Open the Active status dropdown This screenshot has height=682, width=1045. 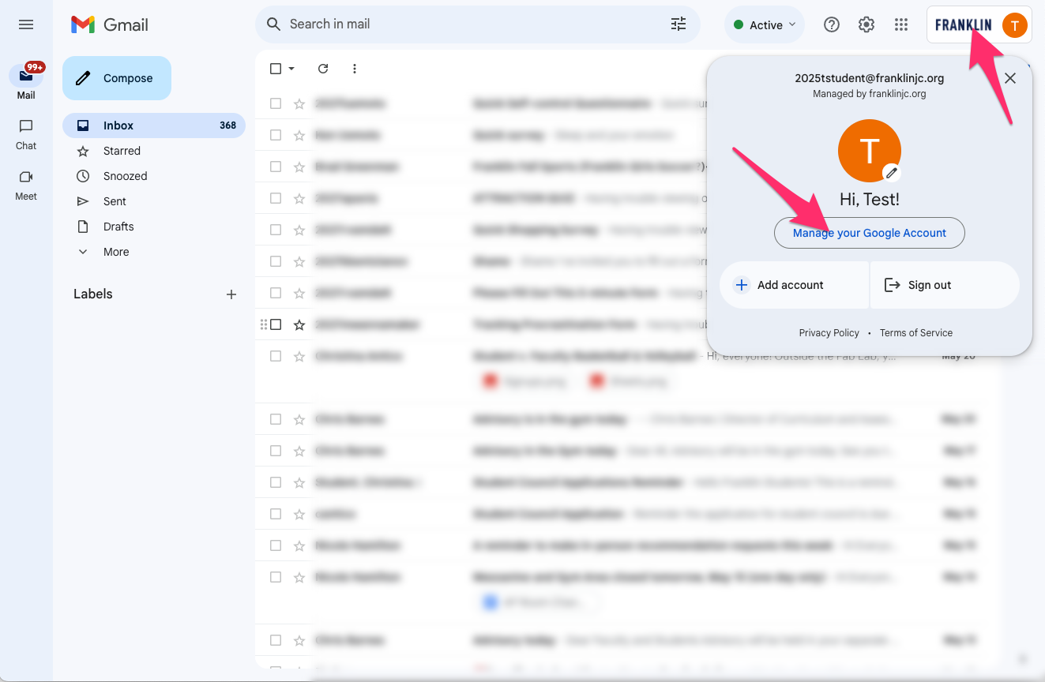765,25
